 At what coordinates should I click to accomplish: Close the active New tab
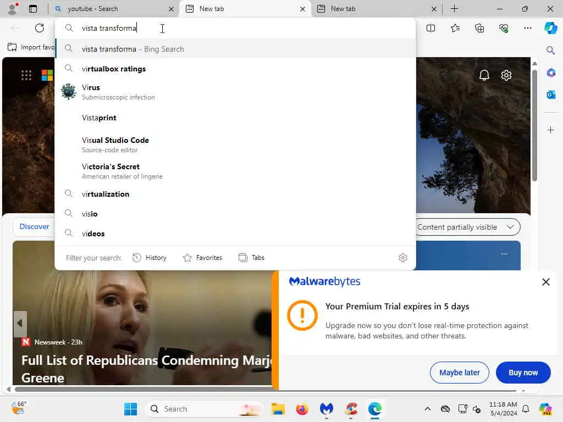[x=302, y=9]
